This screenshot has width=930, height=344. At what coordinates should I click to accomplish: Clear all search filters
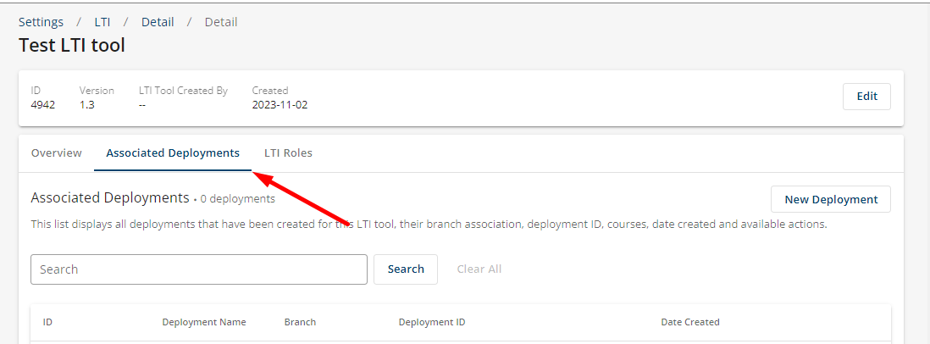point(479,269)
